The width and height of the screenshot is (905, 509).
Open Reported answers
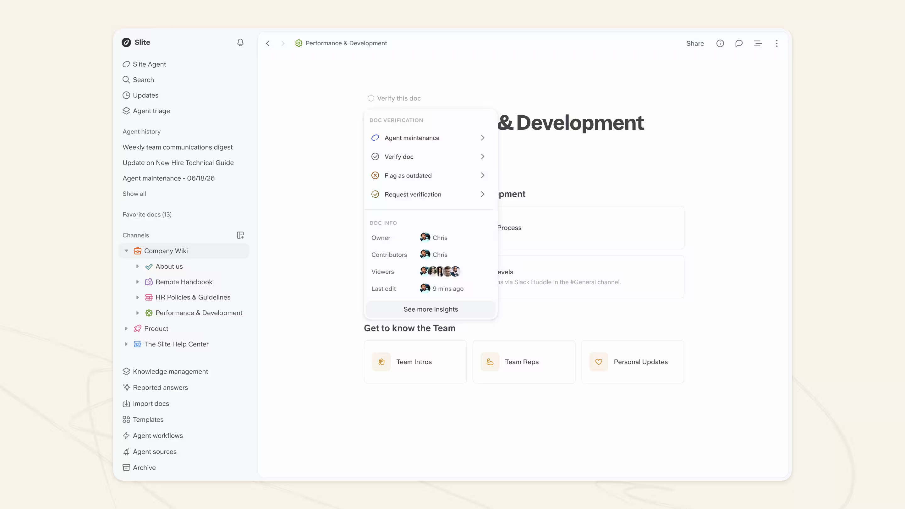point(155,387)
